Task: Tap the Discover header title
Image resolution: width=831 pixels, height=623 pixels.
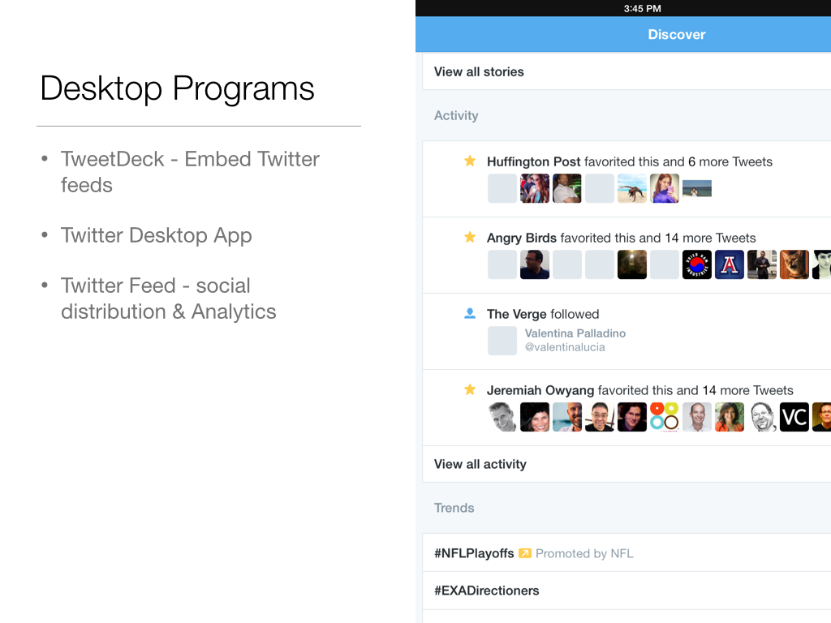Action: [676, 34]
